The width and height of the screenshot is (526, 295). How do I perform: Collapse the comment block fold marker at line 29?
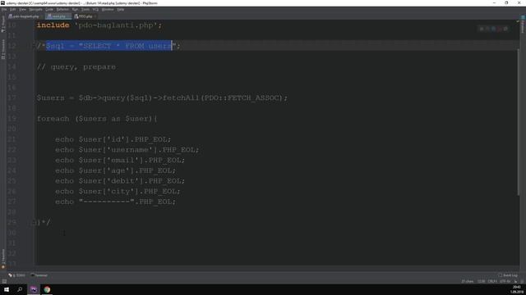pos(34,222)
